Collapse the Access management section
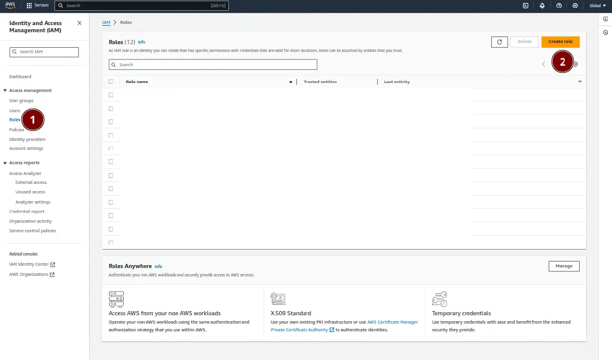 click(x=5, y=91)
